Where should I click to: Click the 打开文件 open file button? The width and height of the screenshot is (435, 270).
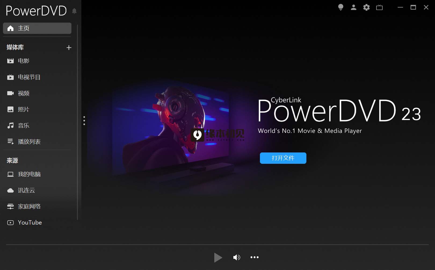(283, 158)
